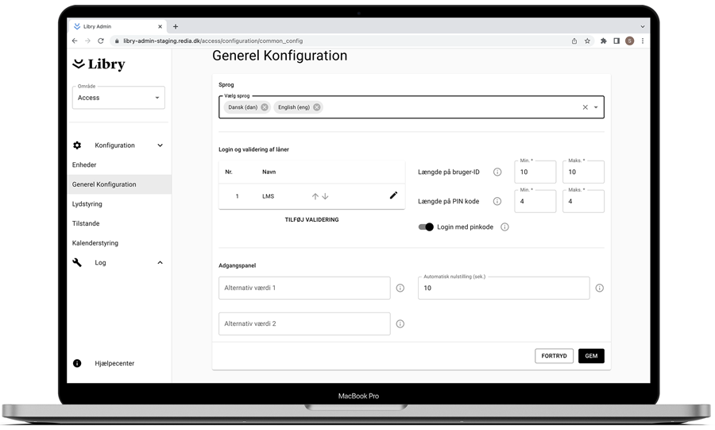Go to Kalenderstyring menu item

coord(95,243)
